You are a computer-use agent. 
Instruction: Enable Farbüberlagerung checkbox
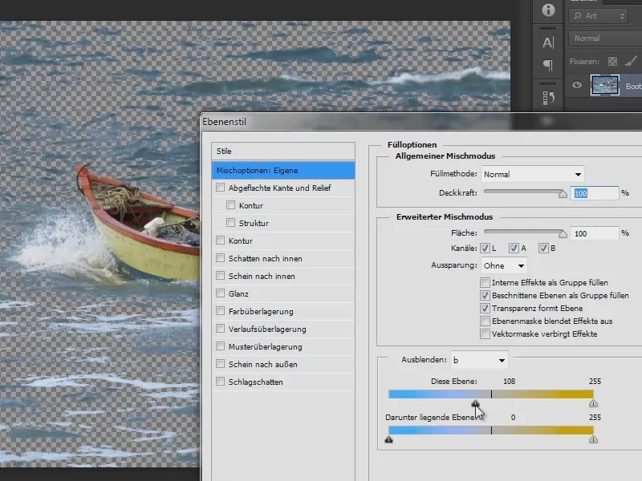pyautogui.click(x=220, y=311)
